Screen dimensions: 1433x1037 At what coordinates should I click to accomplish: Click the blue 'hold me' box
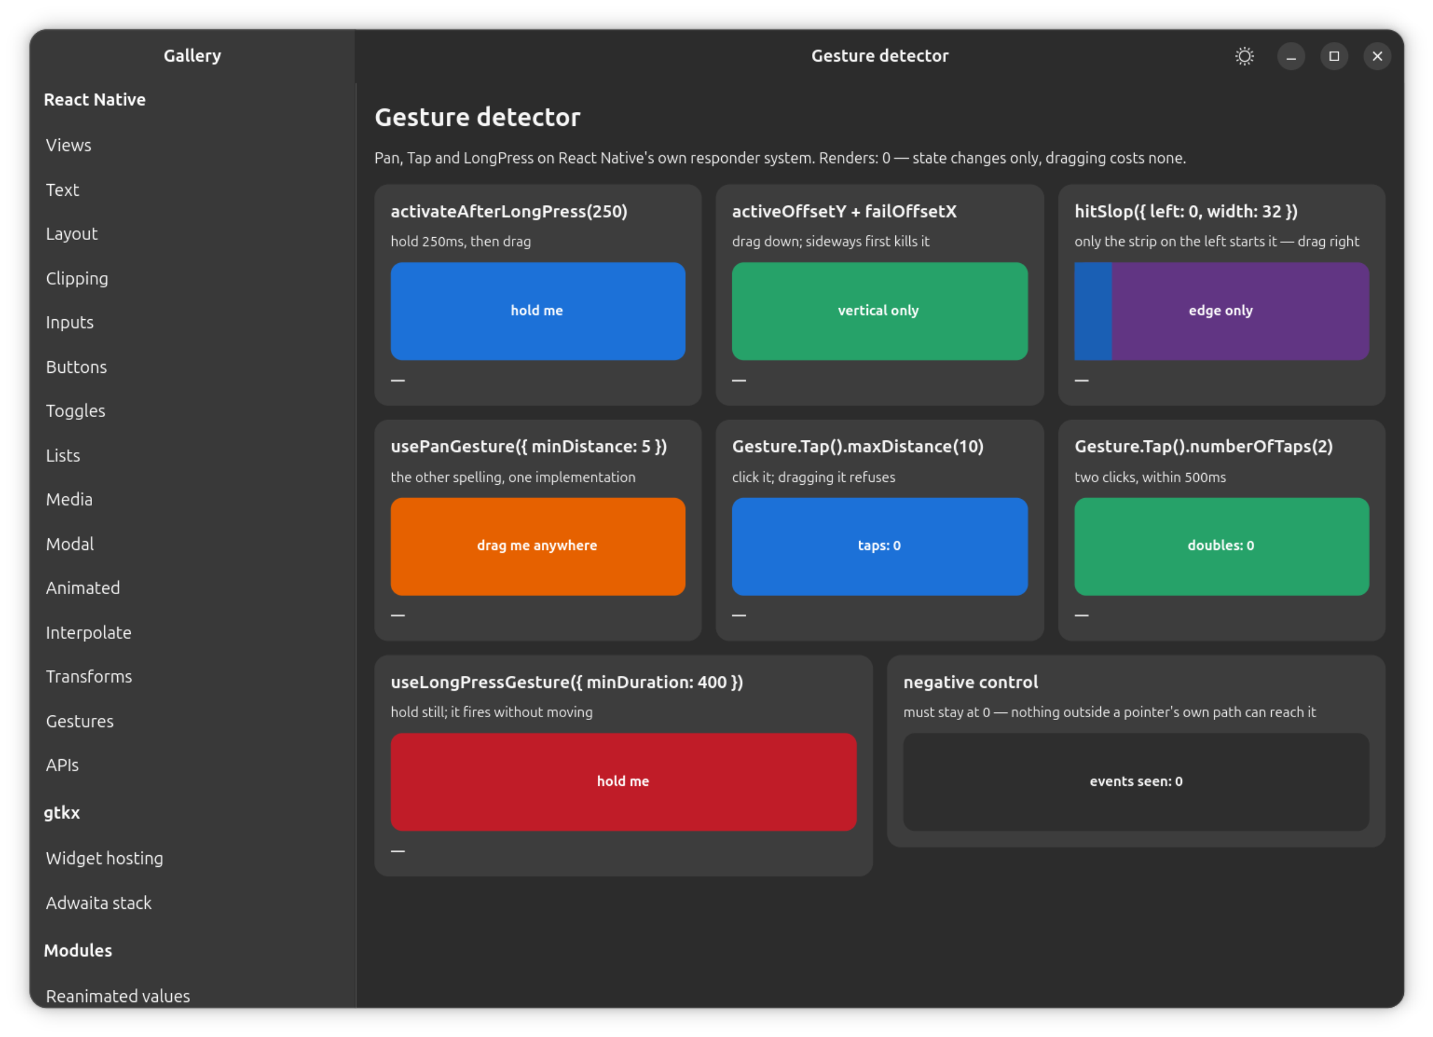tap(538, 311)
